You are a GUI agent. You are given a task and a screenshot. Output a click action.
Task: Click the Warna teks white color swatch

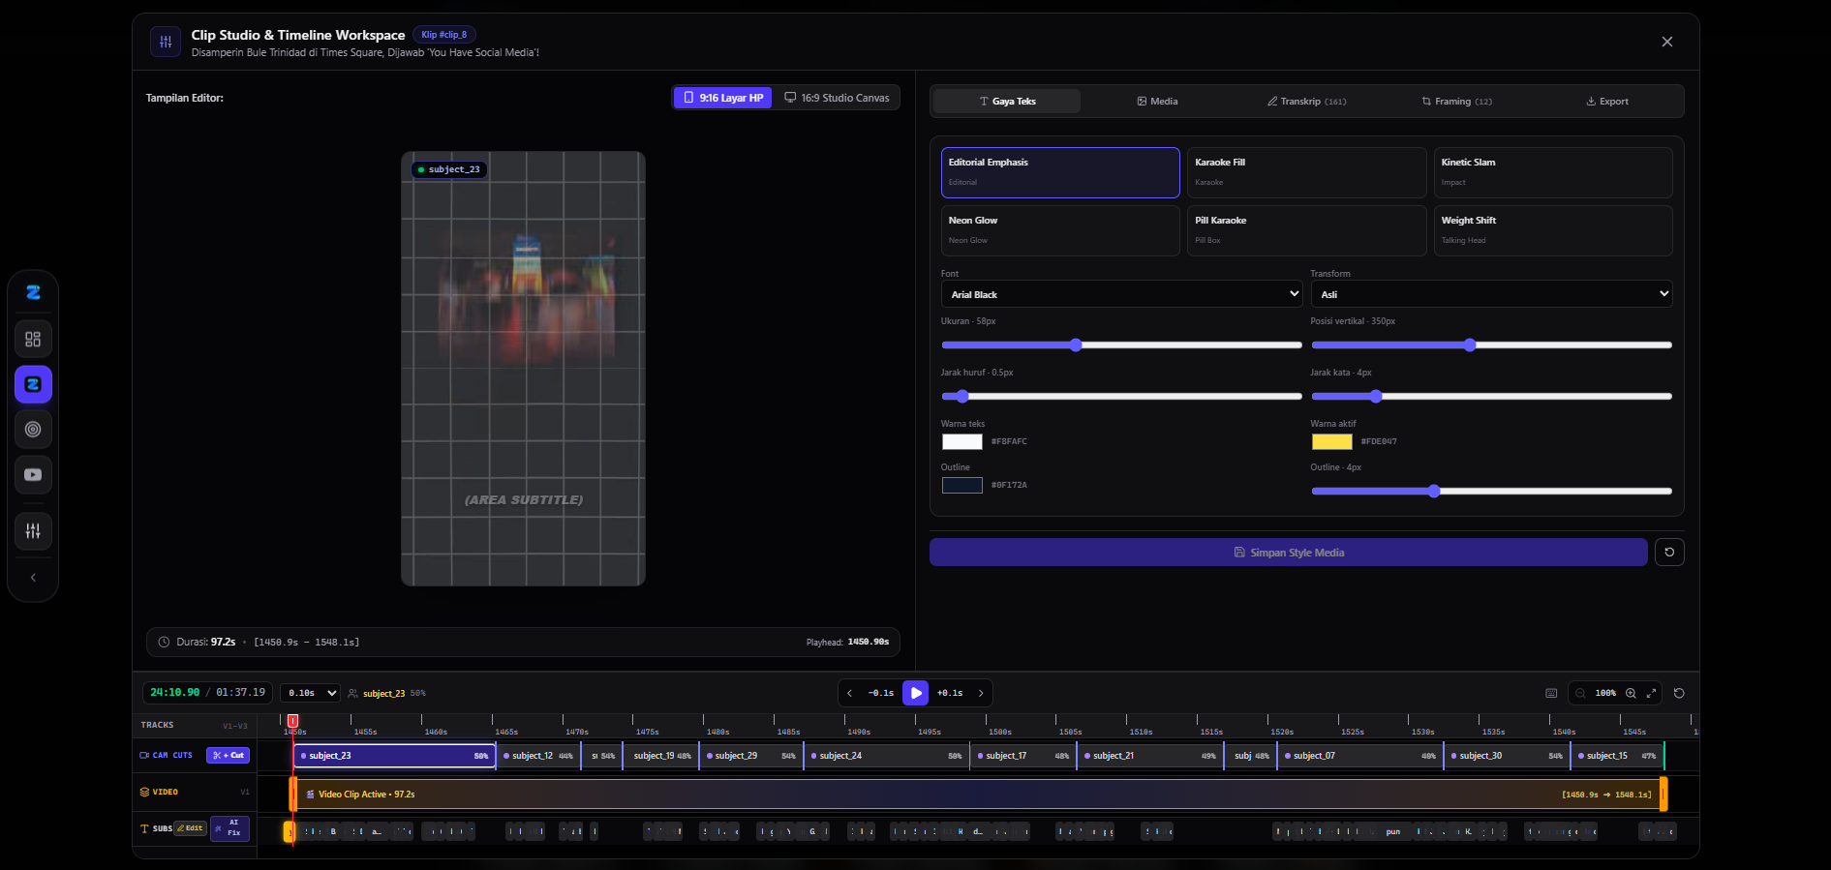coord(962,441)
